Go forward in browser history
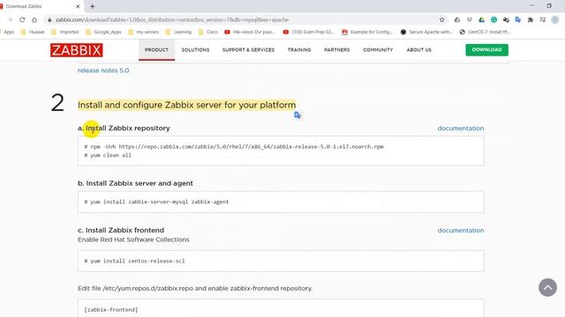 (x=10, y=19)
